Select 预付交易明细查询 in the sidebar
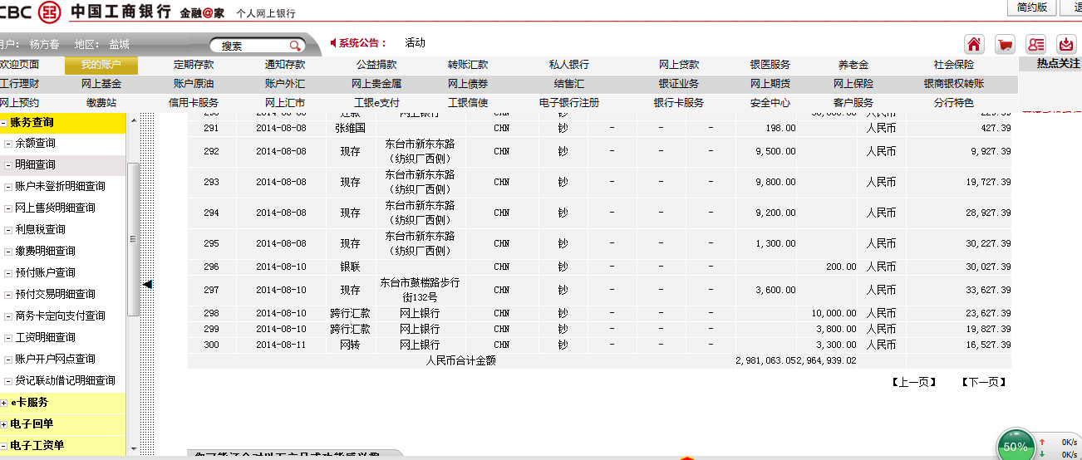The image size is (1082, 460). tap(55, 295)
